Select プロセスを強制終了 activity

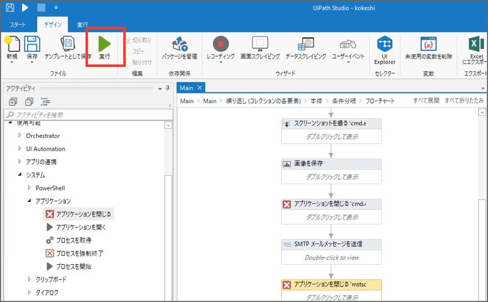[74, 253]
